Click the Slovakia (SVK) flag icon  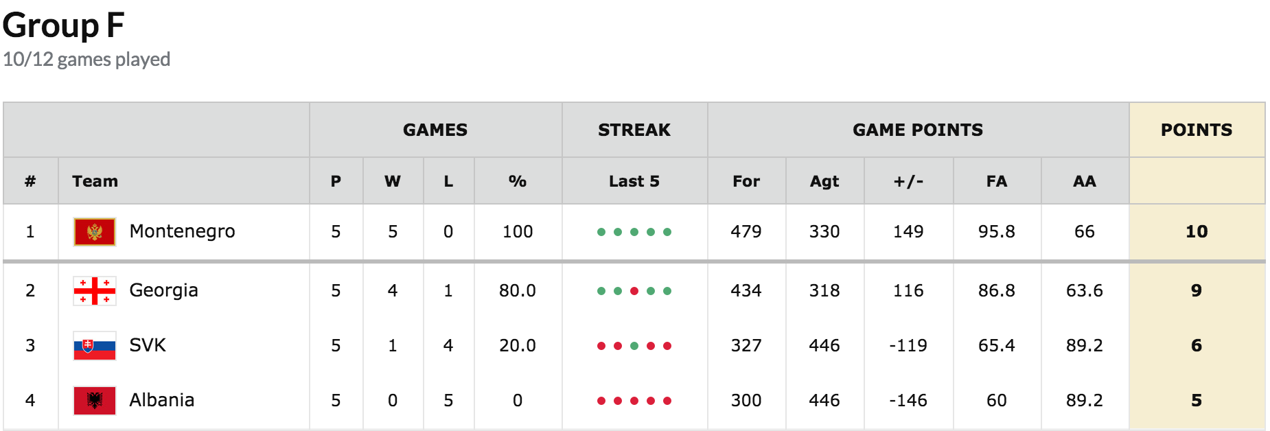pyautogui.click(x=95, y=346)
